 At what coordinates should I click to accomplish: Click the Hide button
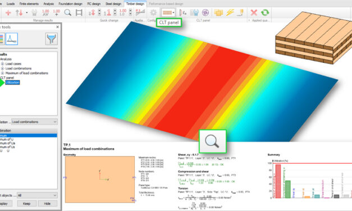point(47,204)
